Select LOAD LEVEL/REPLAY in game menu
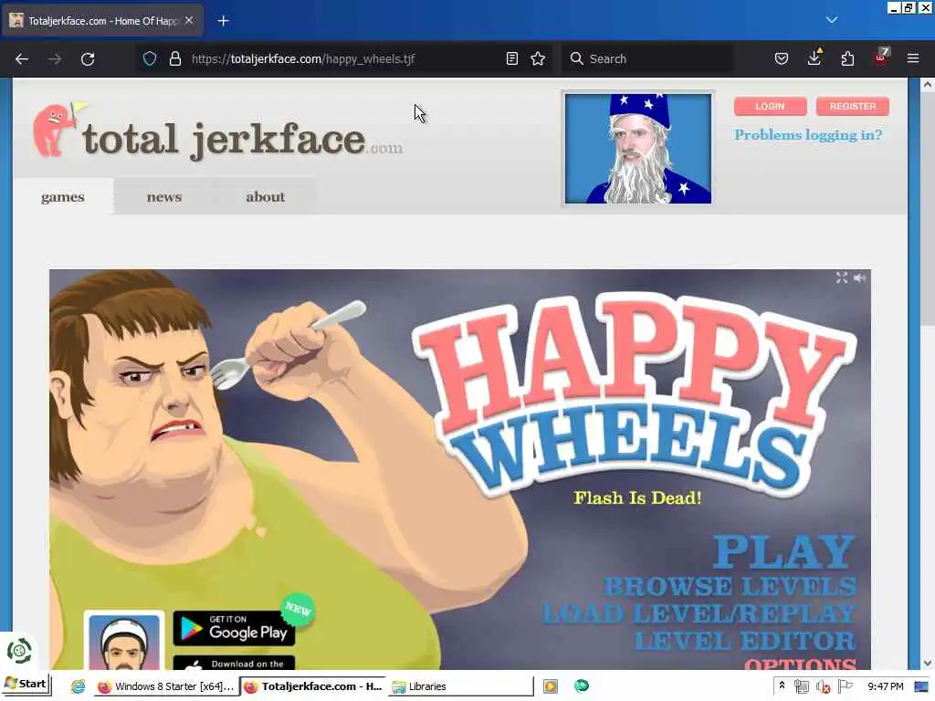Image resolution: width=935 pixels, height=701 pixels. click(699, 613)
